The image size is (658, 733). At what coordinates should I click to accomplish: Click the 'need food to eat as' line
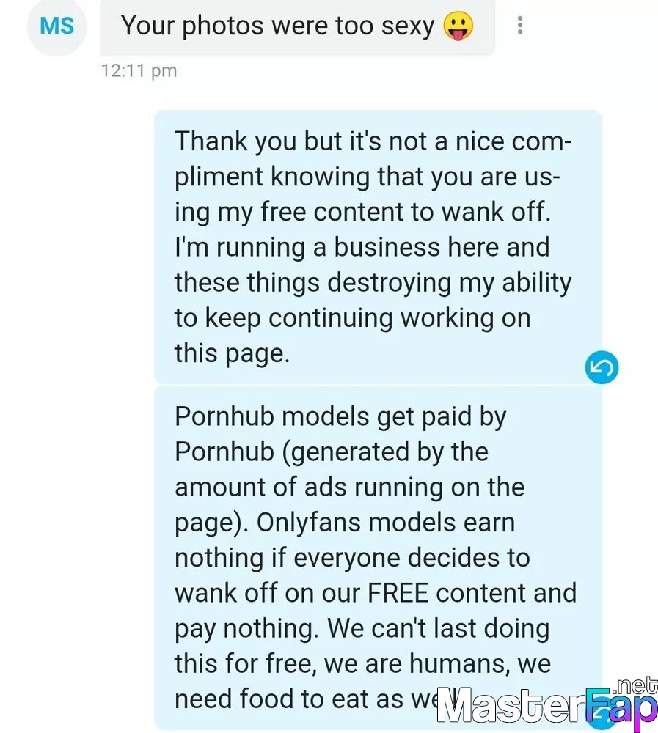tap(289, 699)
